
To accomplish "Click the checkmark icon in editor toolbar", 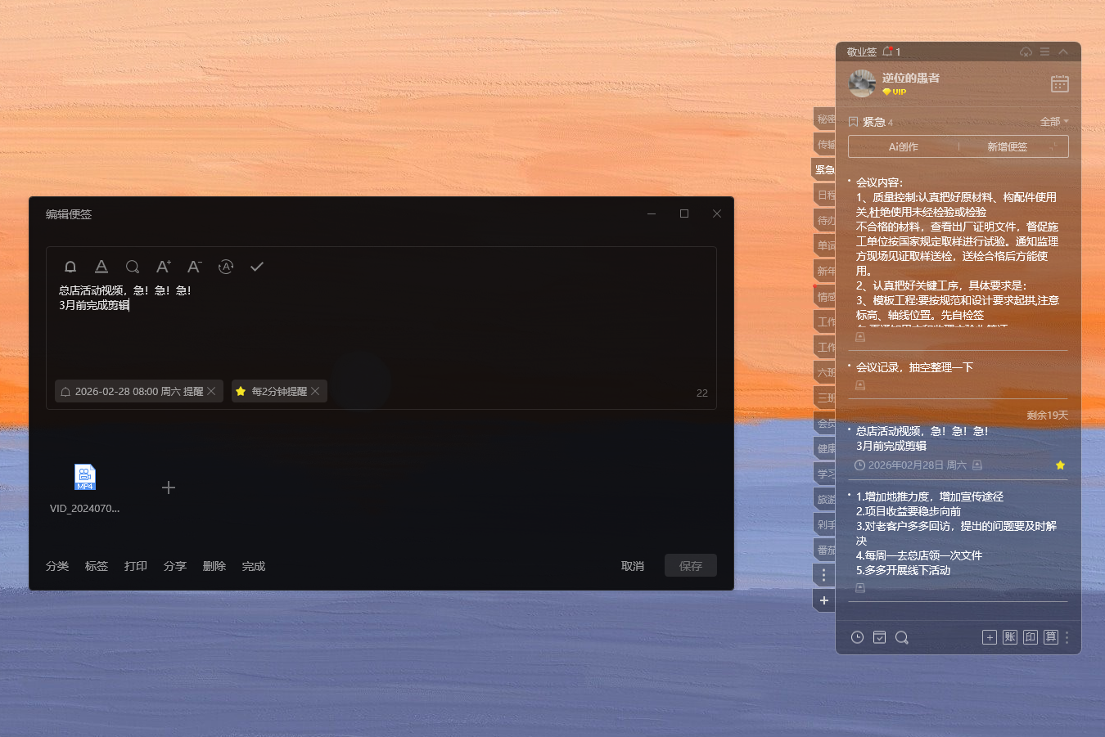I will coord(257,267).
